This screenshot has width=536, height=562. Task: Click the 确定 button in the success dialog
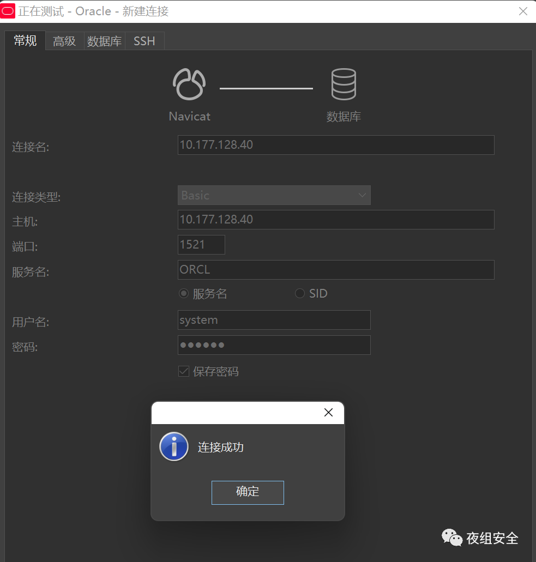248,492
